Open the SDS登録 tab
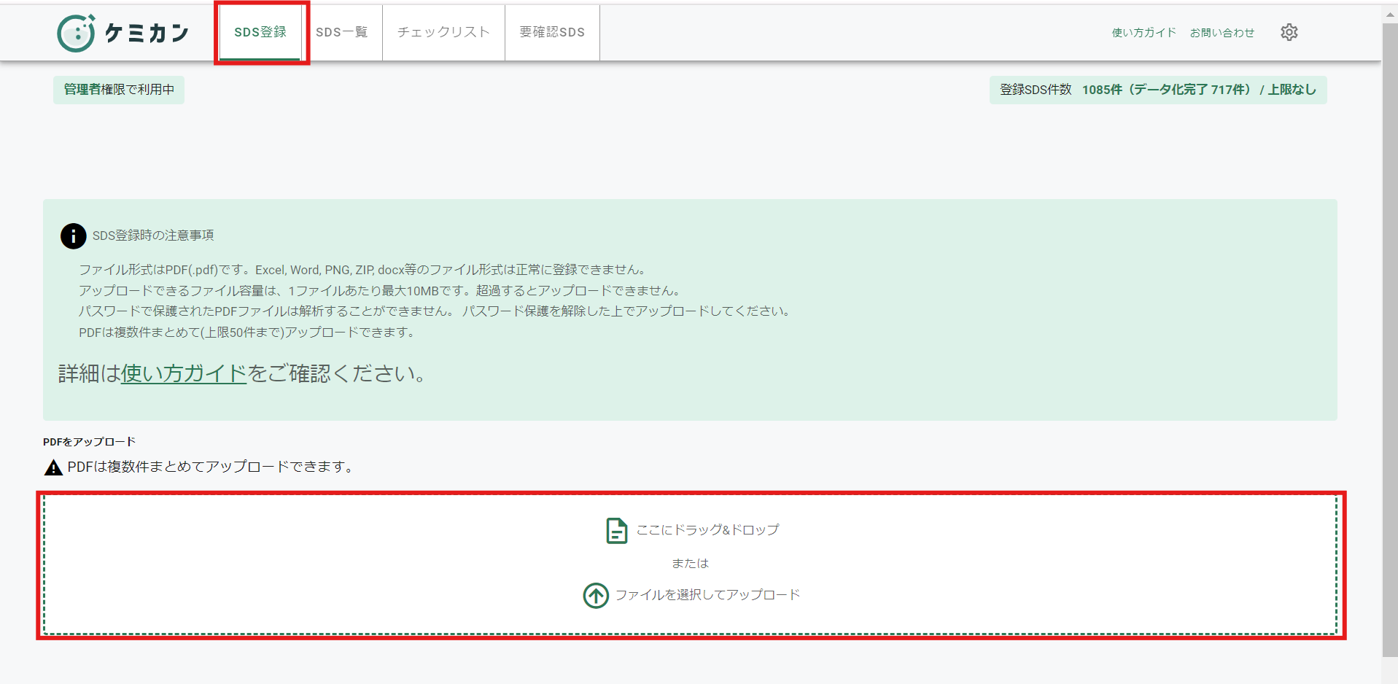Screen dimensions: 1398x684 click(x=260, y=32)
